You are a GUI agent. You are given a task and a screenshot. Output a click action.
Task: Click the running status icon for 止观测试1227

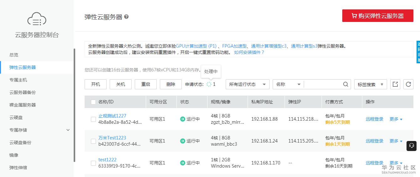coord(183,119)
